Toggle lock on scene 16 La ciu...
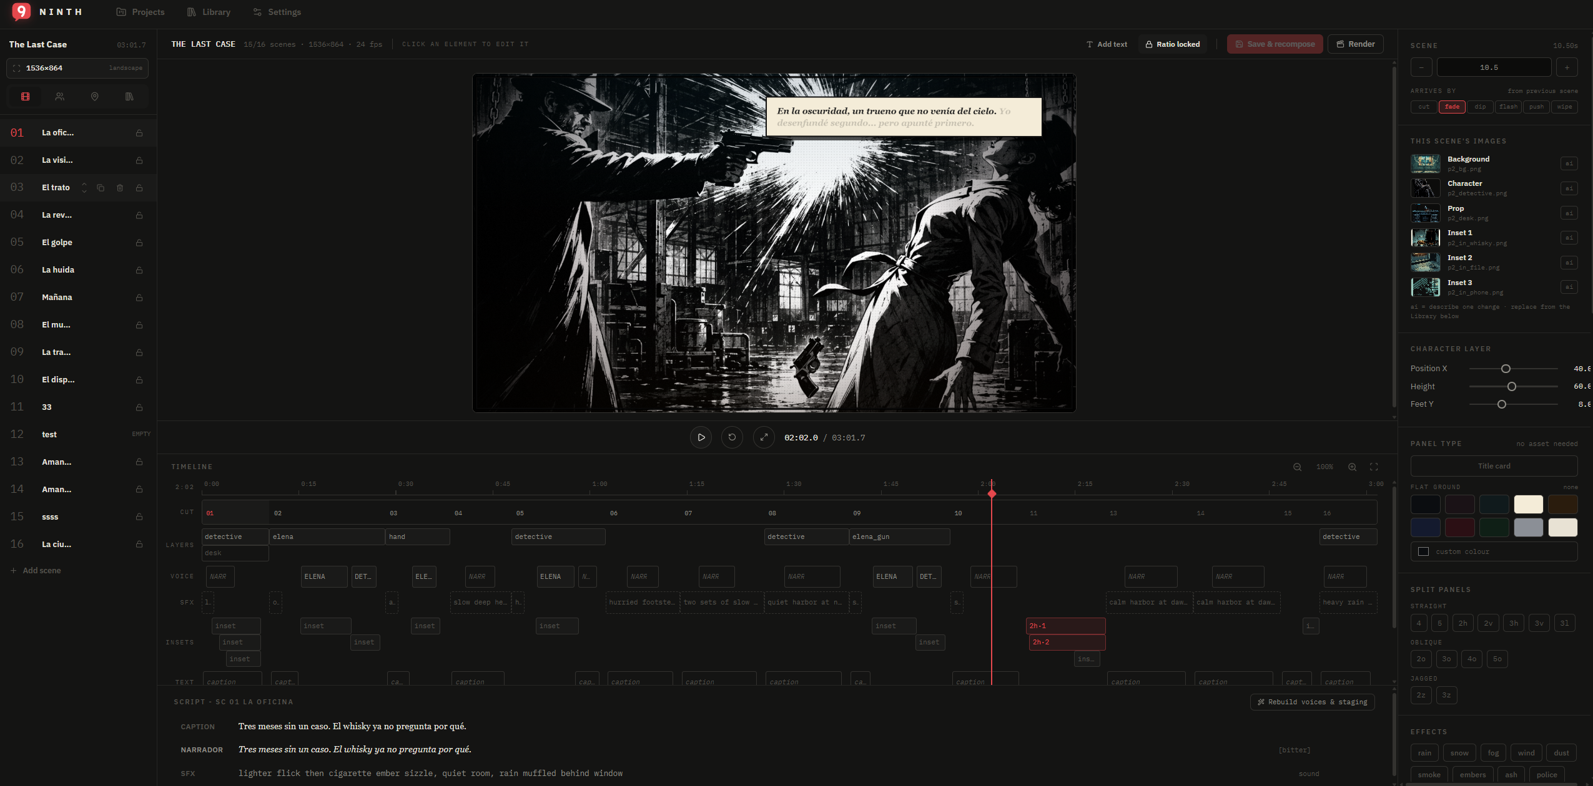Viewport: 1593px width, 786px height. point(139,544)
